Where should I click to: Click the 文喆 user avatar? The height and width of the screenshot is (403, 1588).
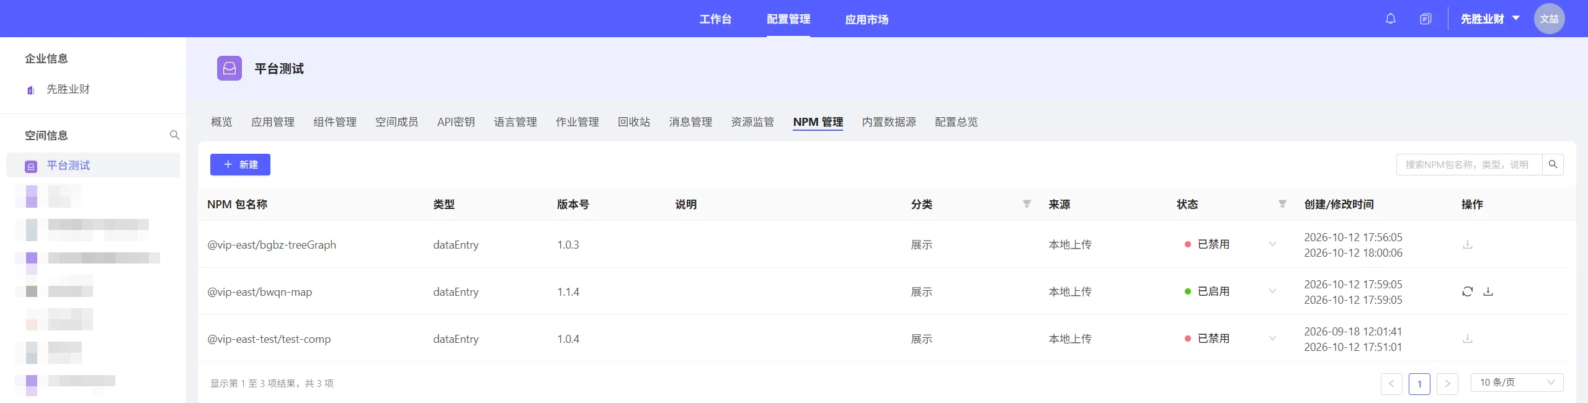[x=1549, y=19]
